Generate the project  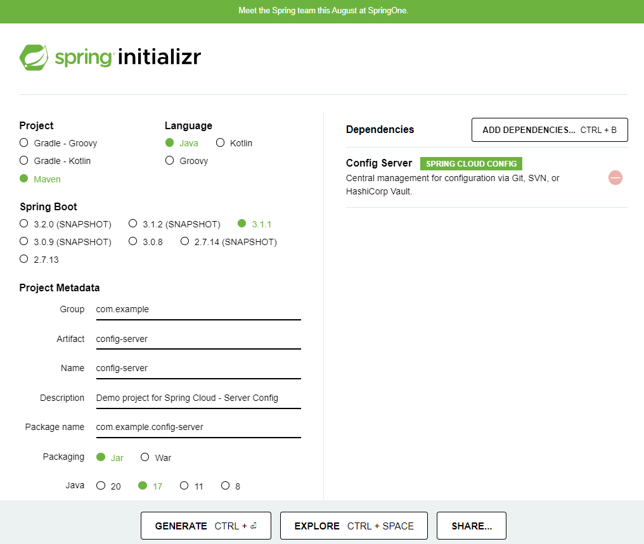pos(206,526)
